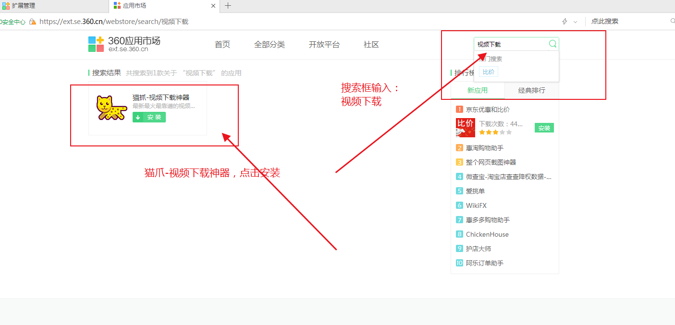
Task: Open the 开放平台 nav link
Action: click(324, 45)
